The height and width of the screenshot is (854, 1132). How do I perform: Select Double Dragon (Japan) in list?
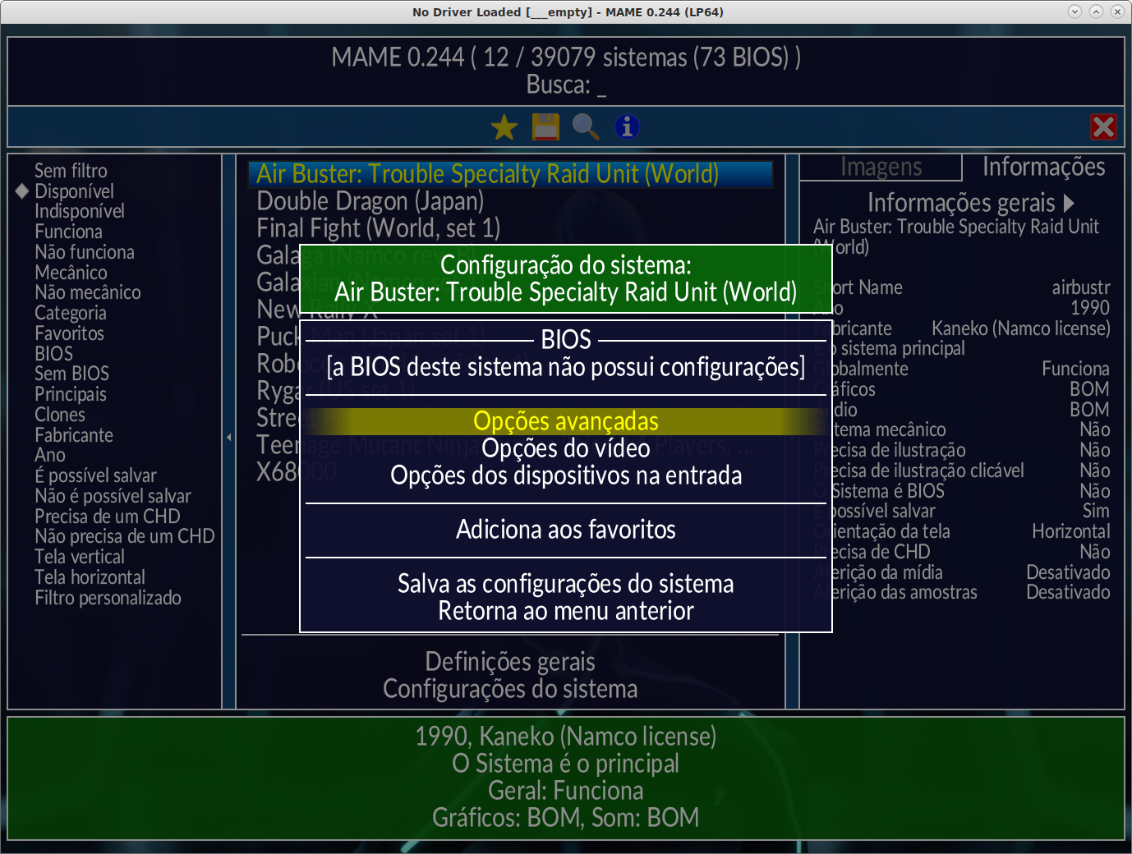[370, 201]
